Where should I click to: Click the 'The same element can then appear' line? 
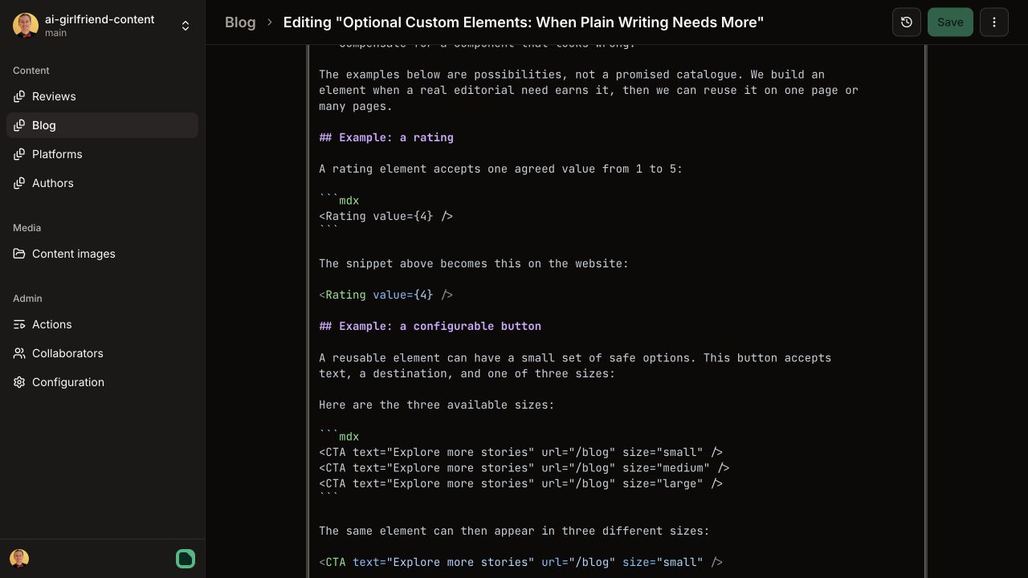tap(514, 531)
